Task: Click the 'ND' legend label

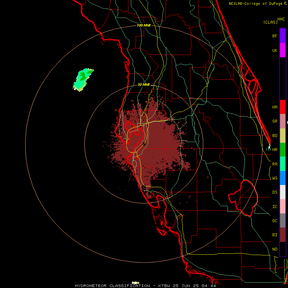Action: [275, 249]
